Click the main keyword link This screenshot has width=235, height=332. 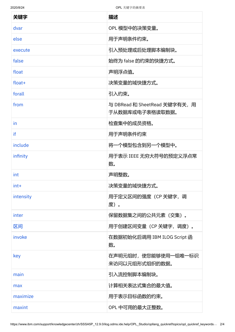coord(18,274)
